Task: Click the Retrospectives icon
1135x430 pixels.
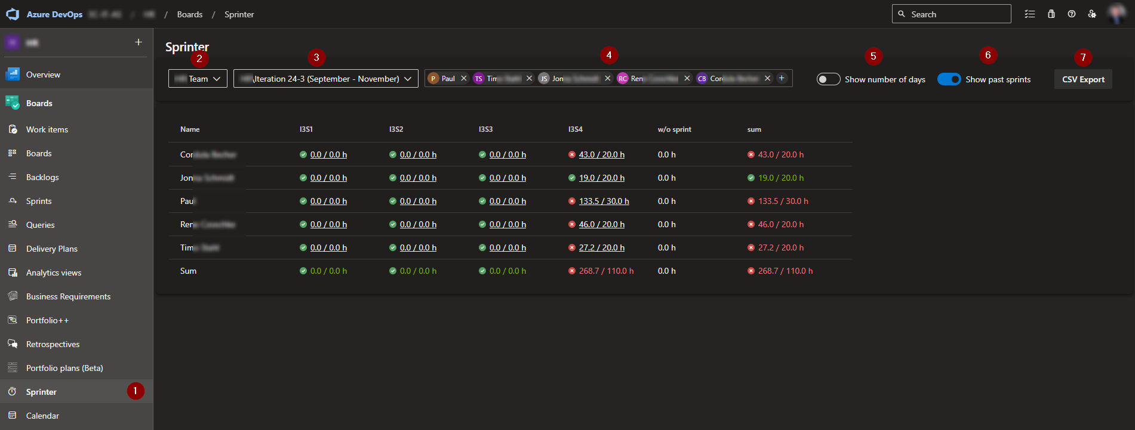Action: pos(13,344)
